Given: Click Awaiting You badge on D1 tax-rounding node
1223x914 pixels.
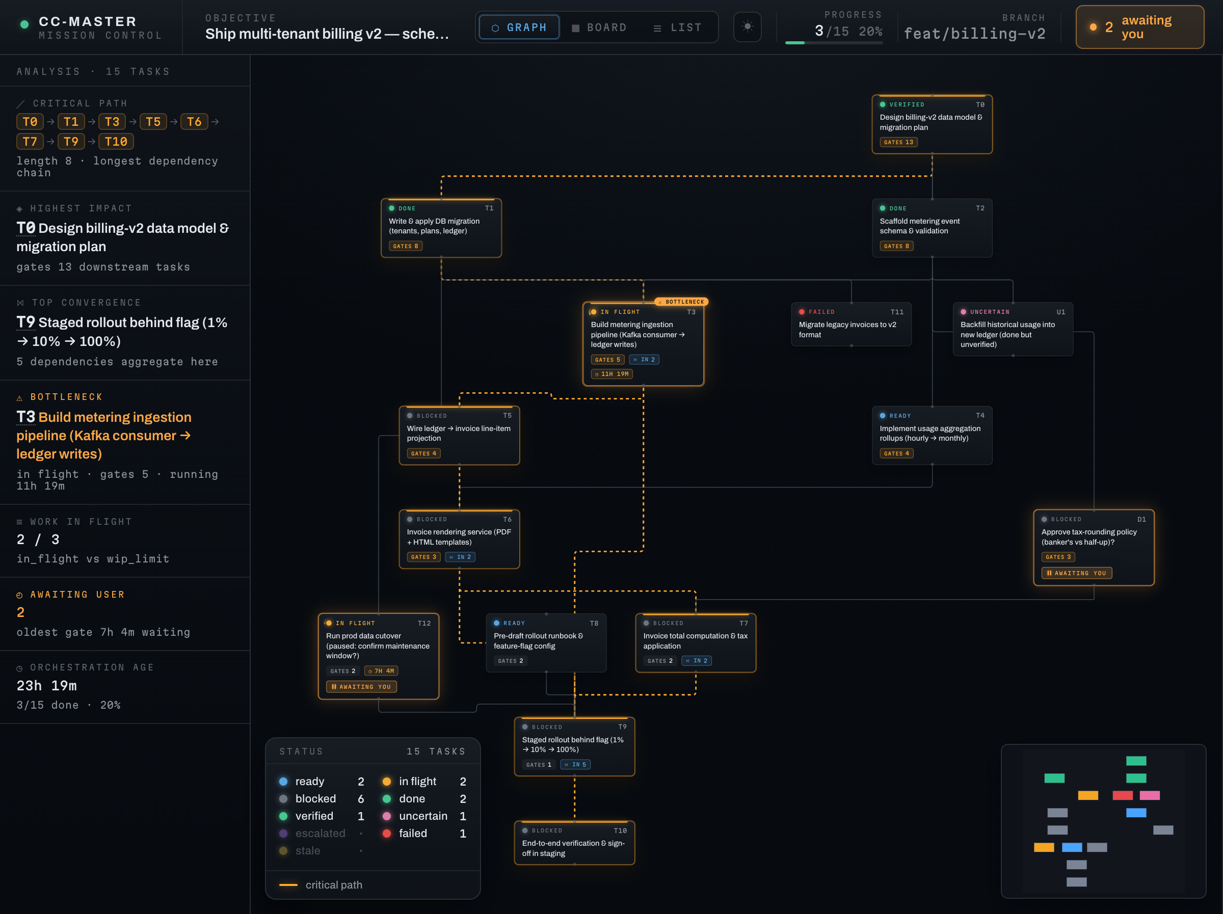Looking at the screenshot, I should tap(1076, 573).
